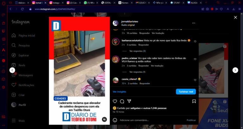This screenshot has width=243, height=129.
Task: Expand Ver respostas (3) replies
Action: click(x=137, y=51)
